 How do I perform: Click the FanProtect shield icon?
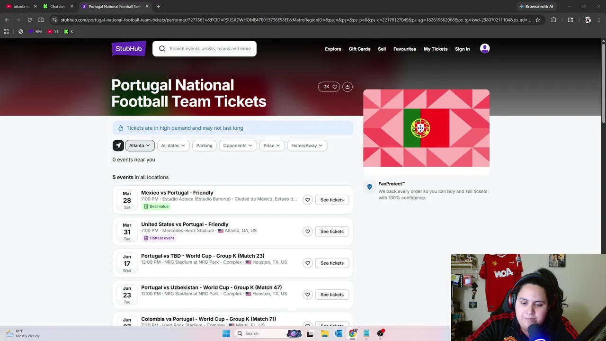(x=369, y=187)
